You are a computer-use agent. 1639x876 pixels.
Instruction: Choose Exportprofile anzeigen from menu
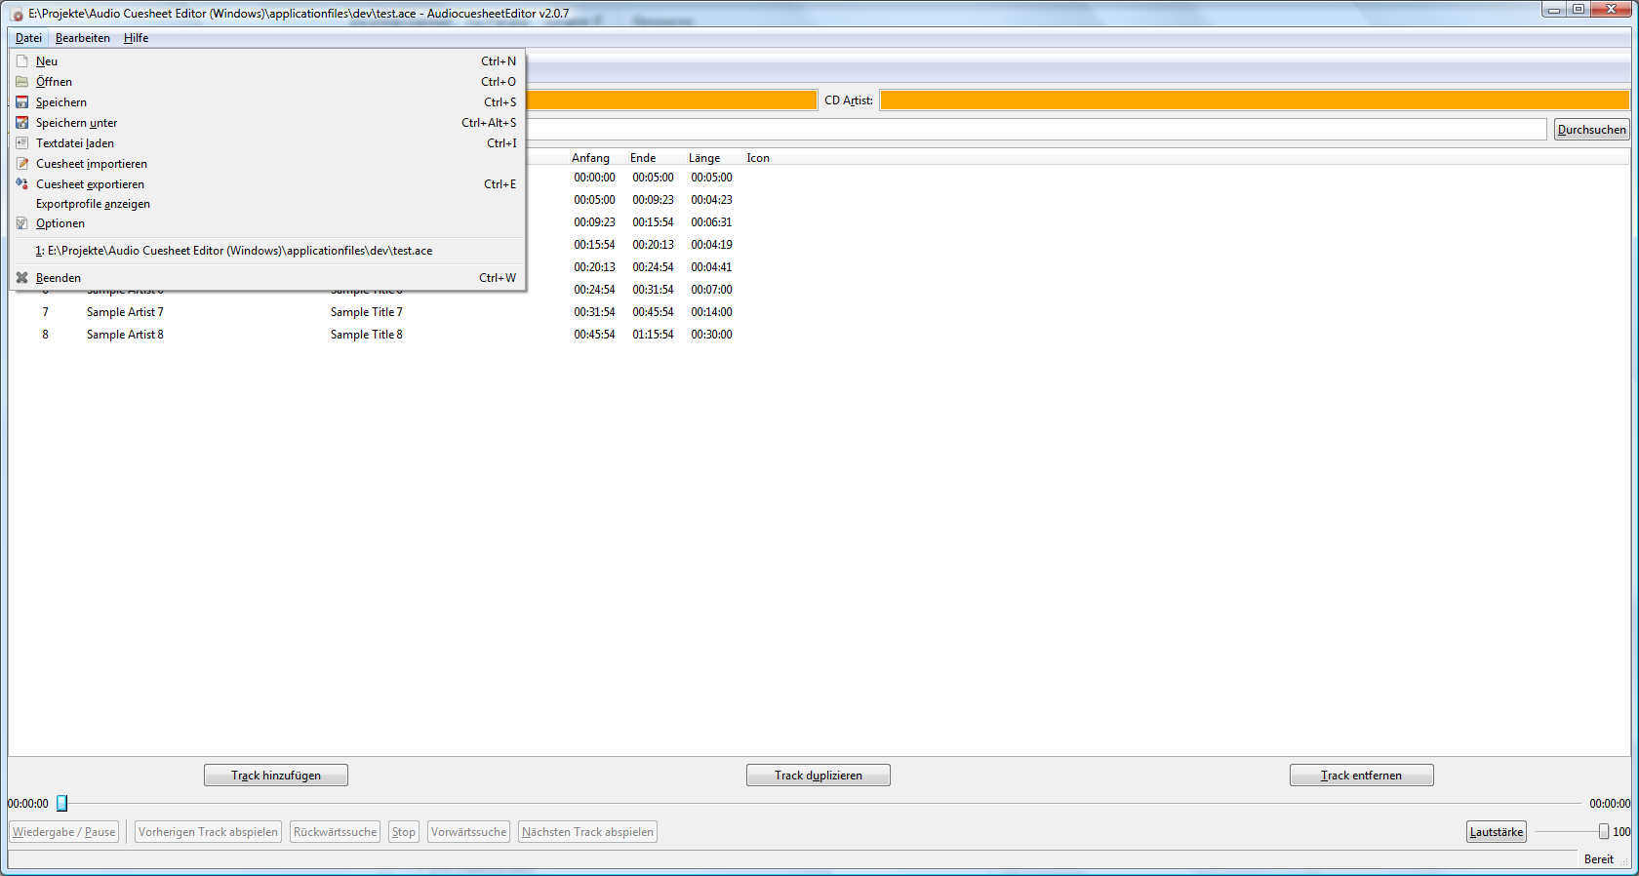pos(267,204)
